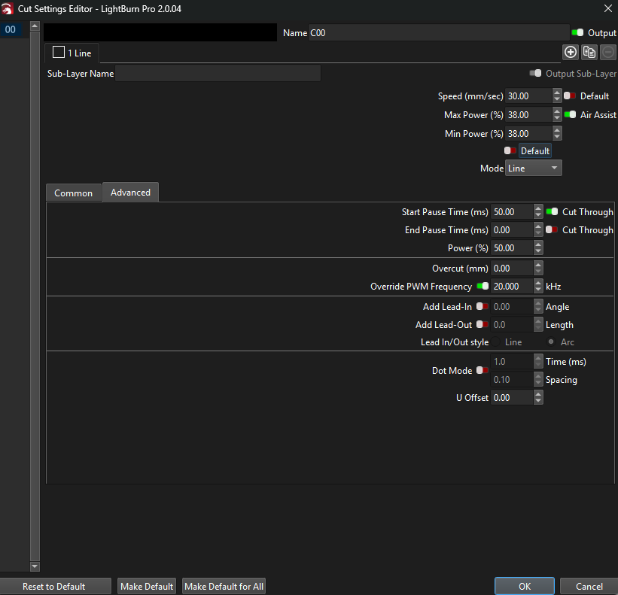618x595 pixels.
Task: Click the Sub-Layer Name input field
Action: click(x=218, y=74)
